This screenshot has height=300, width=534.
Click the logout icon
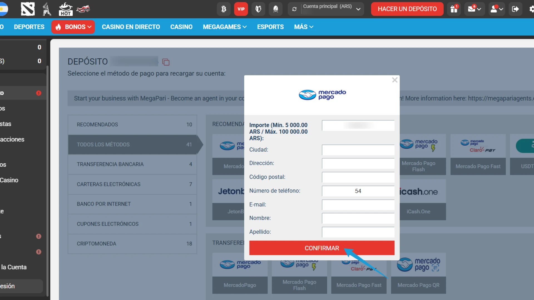tap(515, 9)
